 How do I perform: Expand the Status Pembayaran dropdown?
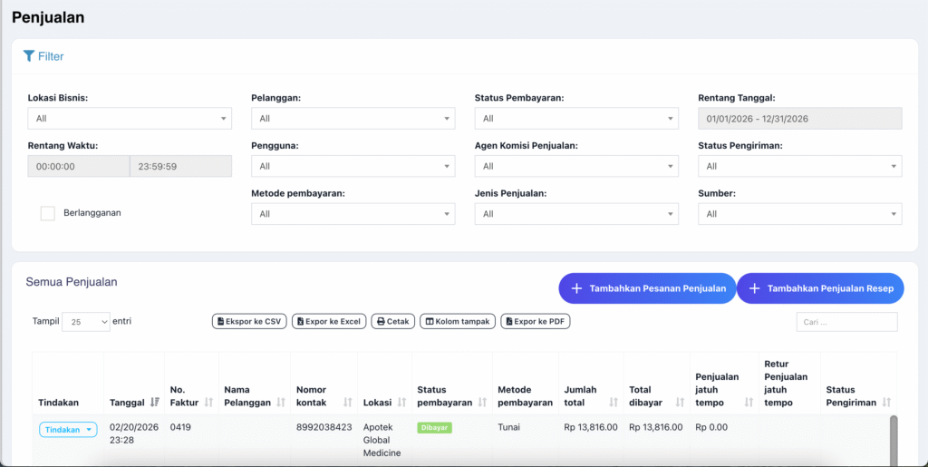[575, 118]
